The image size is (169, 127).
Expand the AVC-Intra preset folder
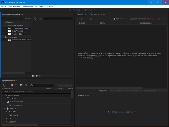pos(6,112)
